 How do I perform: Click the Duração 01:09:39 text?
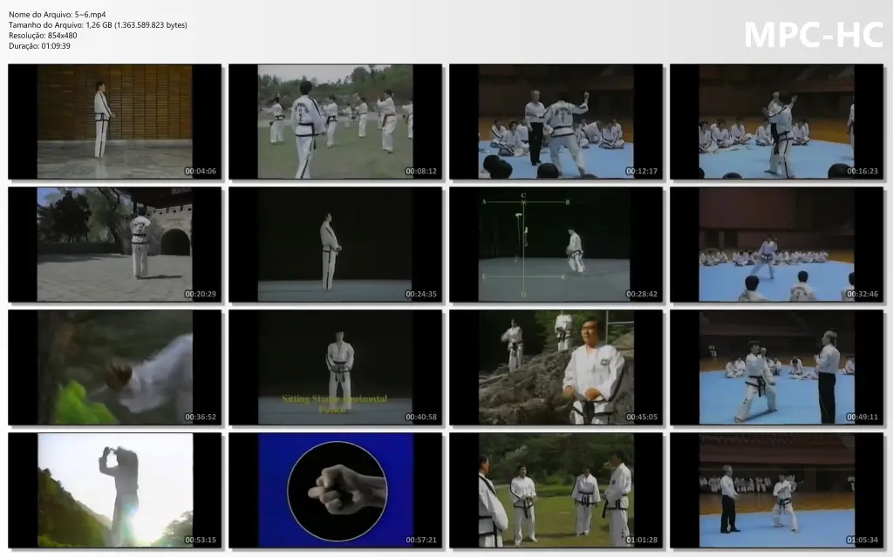[39, 46]
